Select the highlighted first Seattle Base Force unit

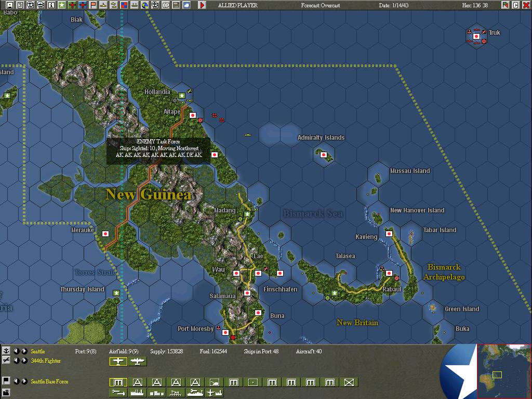118,382
